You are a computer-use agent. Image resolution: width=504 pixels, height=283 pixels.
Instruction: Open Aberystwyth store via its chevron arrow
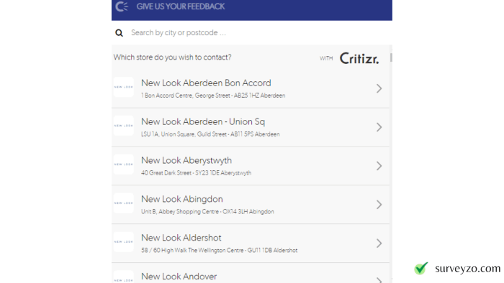[x=379, y=166]
